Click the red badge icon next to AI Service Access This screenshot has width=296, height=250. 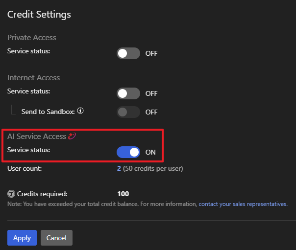tap(72, 136)
